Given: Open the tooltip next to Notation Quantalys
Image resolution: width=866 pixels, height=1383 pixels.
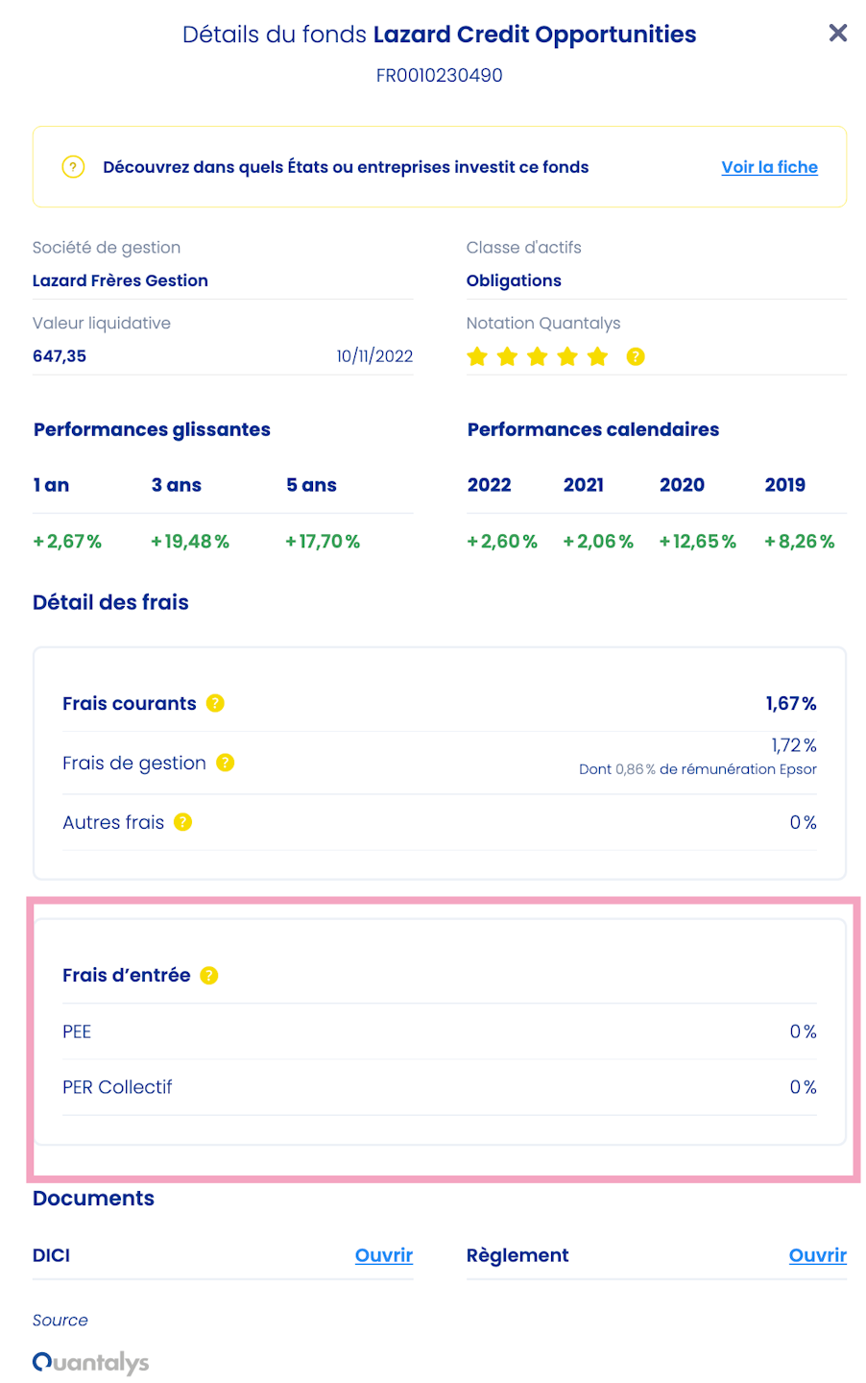Looking at the screenshot, I should (635, 356).
